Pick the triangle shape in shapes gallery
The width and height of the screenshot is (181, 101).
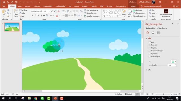[104, 13]
